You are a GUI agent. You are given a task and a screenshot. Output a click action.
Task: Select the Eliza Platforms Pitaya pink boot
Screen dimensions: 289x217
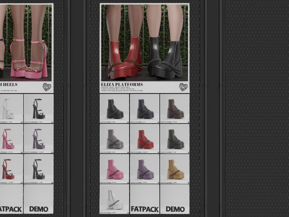115,169
